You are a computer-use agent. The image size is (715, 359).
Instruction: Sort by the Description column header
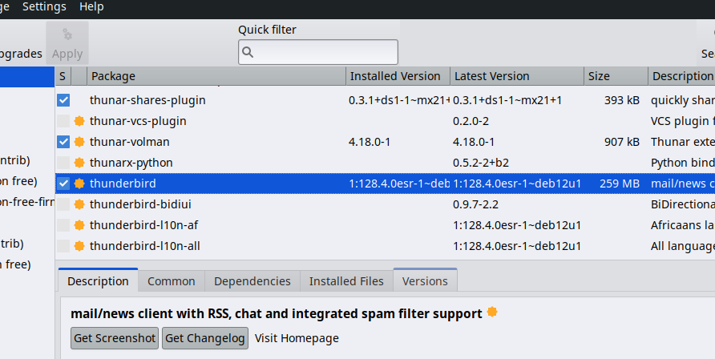(x=681, y=76)
